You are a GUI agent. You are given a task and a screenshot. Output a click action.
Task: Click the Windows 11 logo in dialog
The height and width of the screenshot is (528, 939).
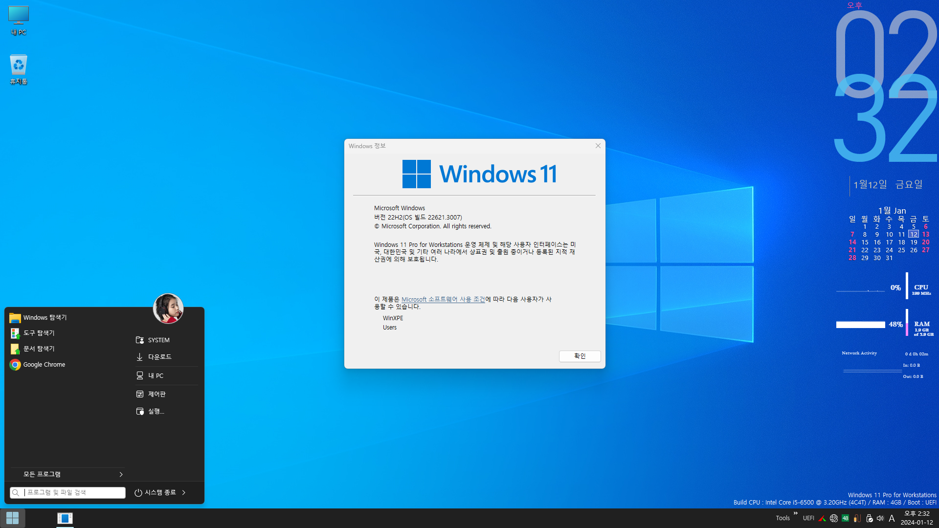[479, 174]
